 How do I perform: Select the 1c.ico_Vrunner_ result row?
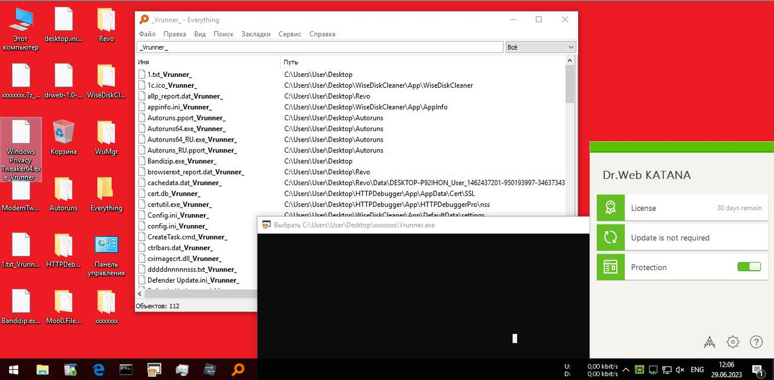351,85
